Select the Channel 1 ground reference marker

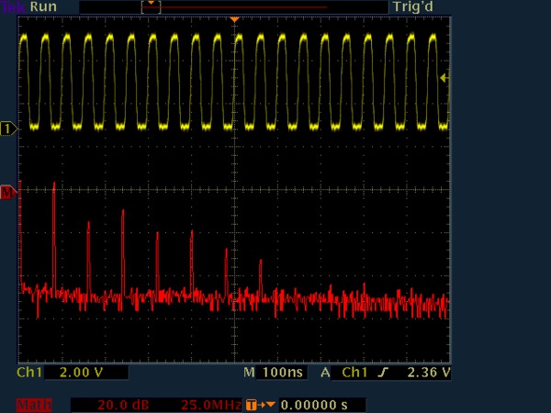click(9, 128)
